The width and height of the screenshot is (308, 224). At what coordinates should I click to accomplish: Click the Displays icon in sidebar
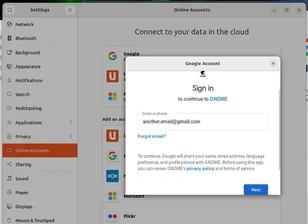[9, 206]
